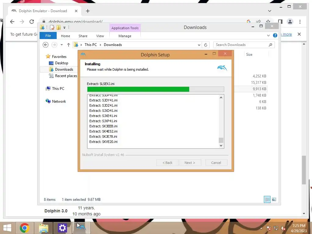Open Chrome tab search chevron
This screenshot has height=234, width=312.
[270, 11]
